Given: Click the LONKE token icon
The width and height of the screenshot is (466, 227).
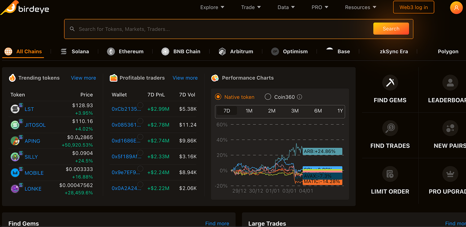Looking at the screenshot, I should (x=15, y=189).
